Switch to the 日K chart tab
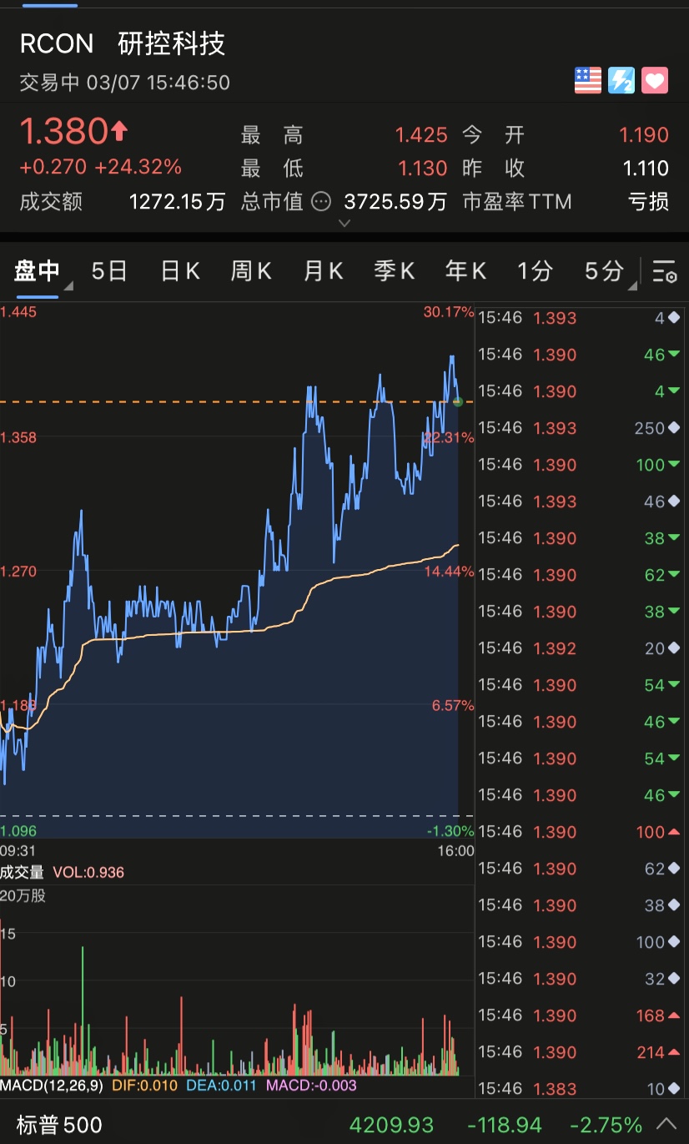689x1144 pixels. [180, 271]
